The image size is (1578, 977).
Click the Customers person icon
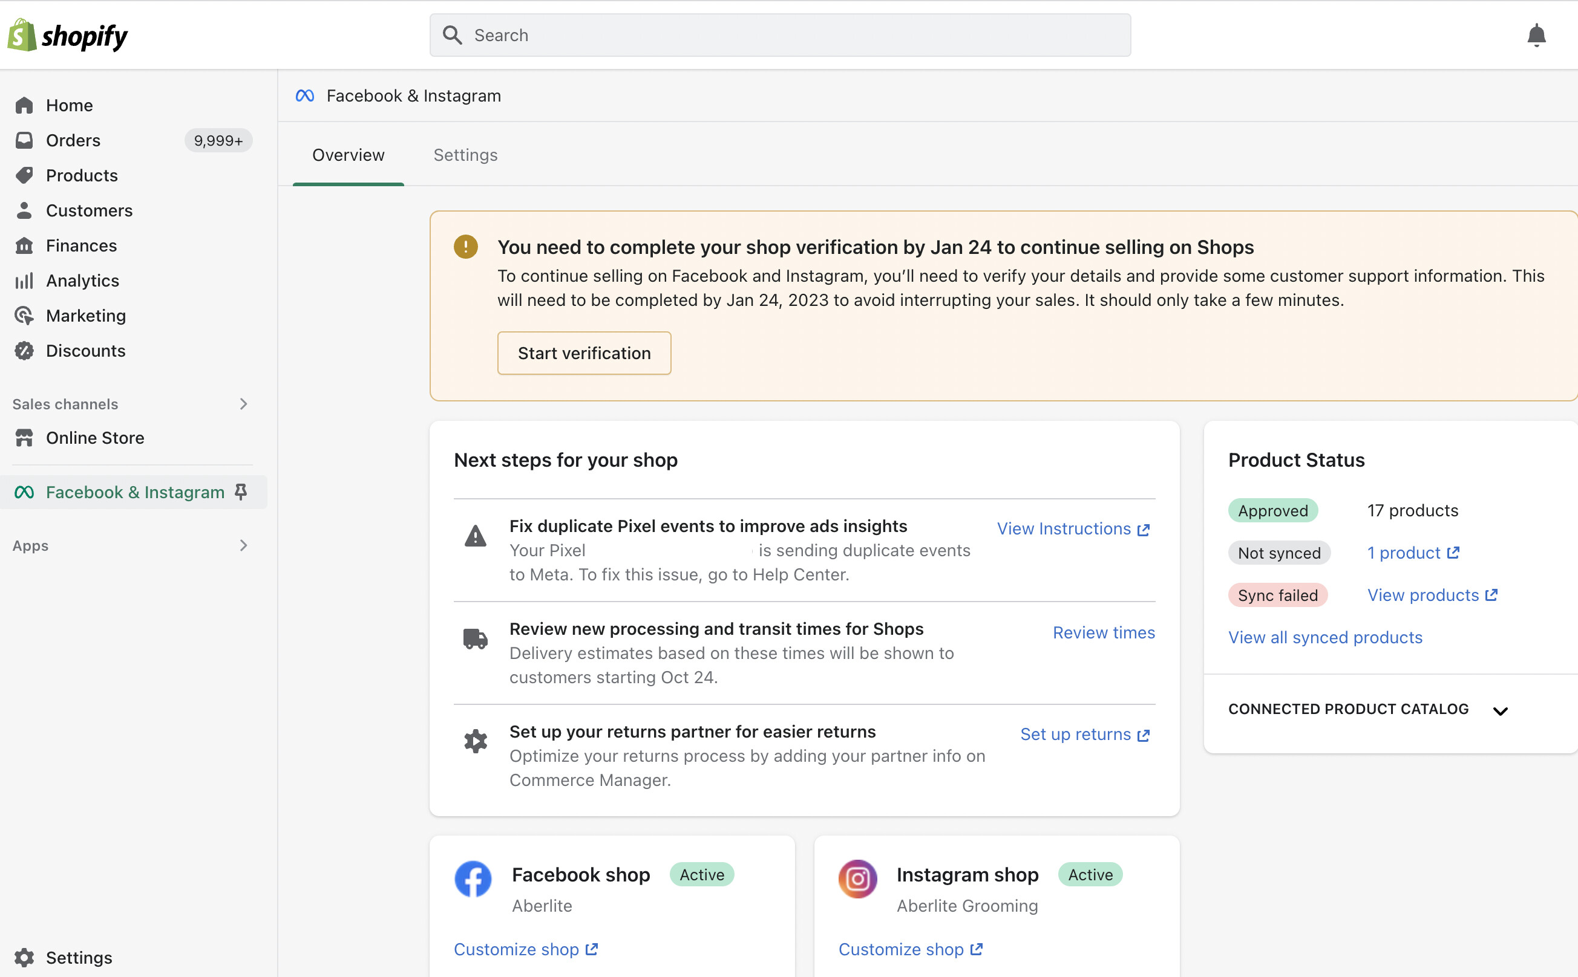24,210
